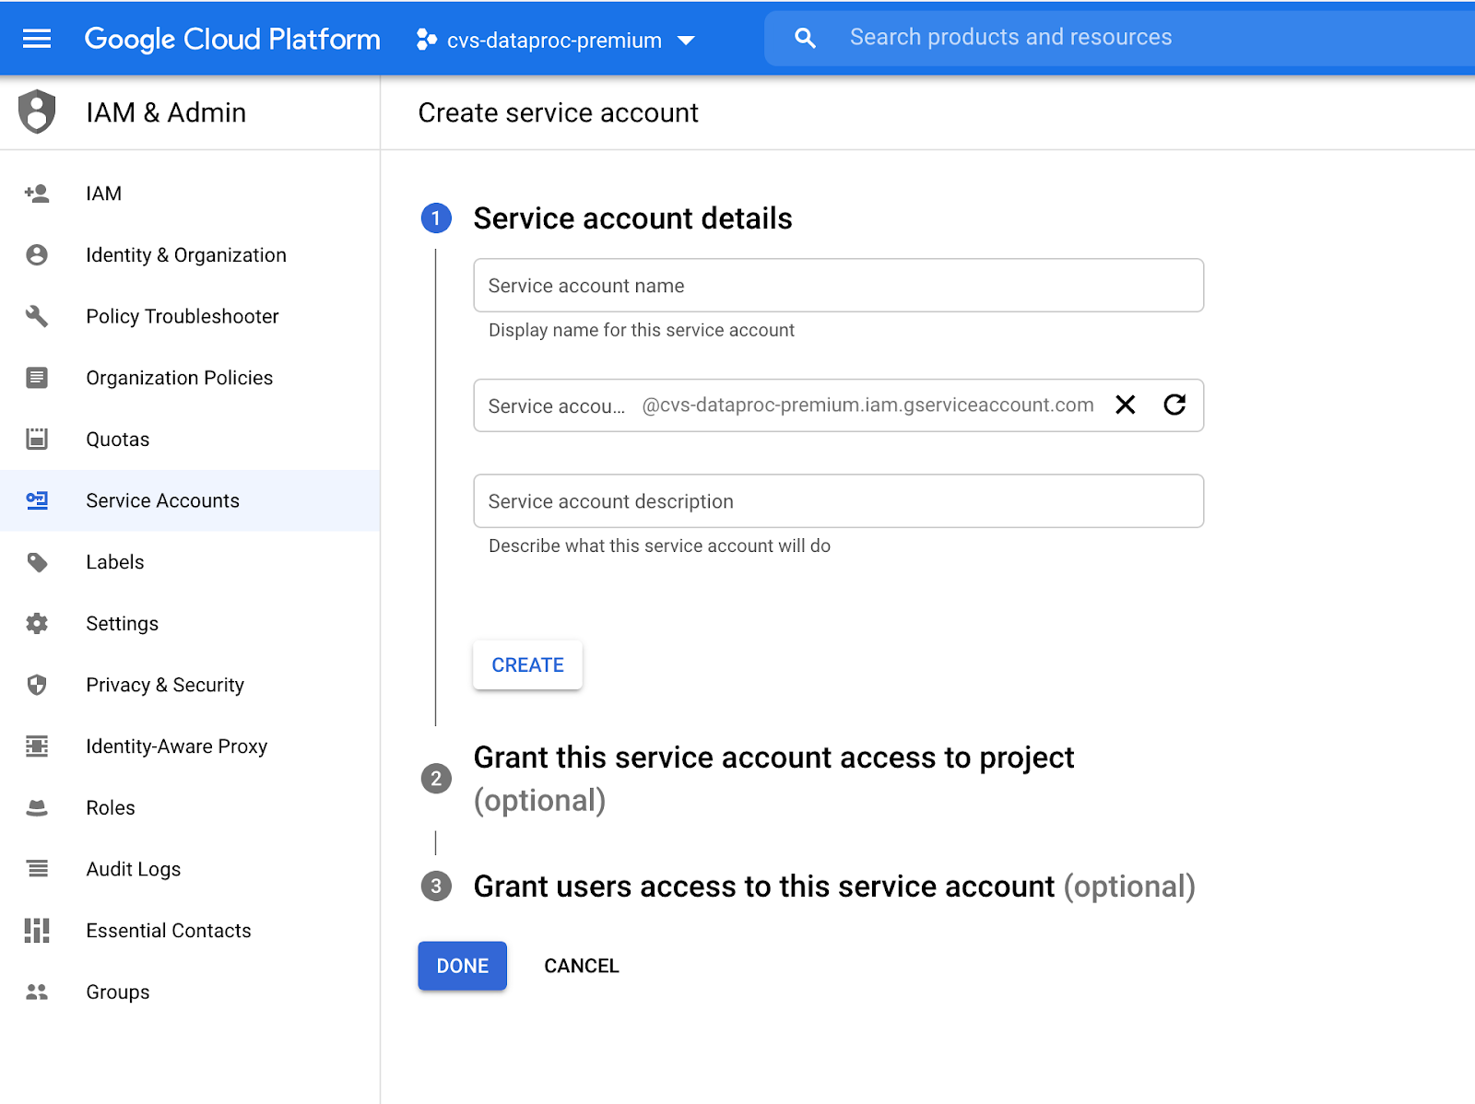1475x1104 pixels.
Task: Open Policy Troubleshooter
Action: pyautogui.click(x=190, y=316)
